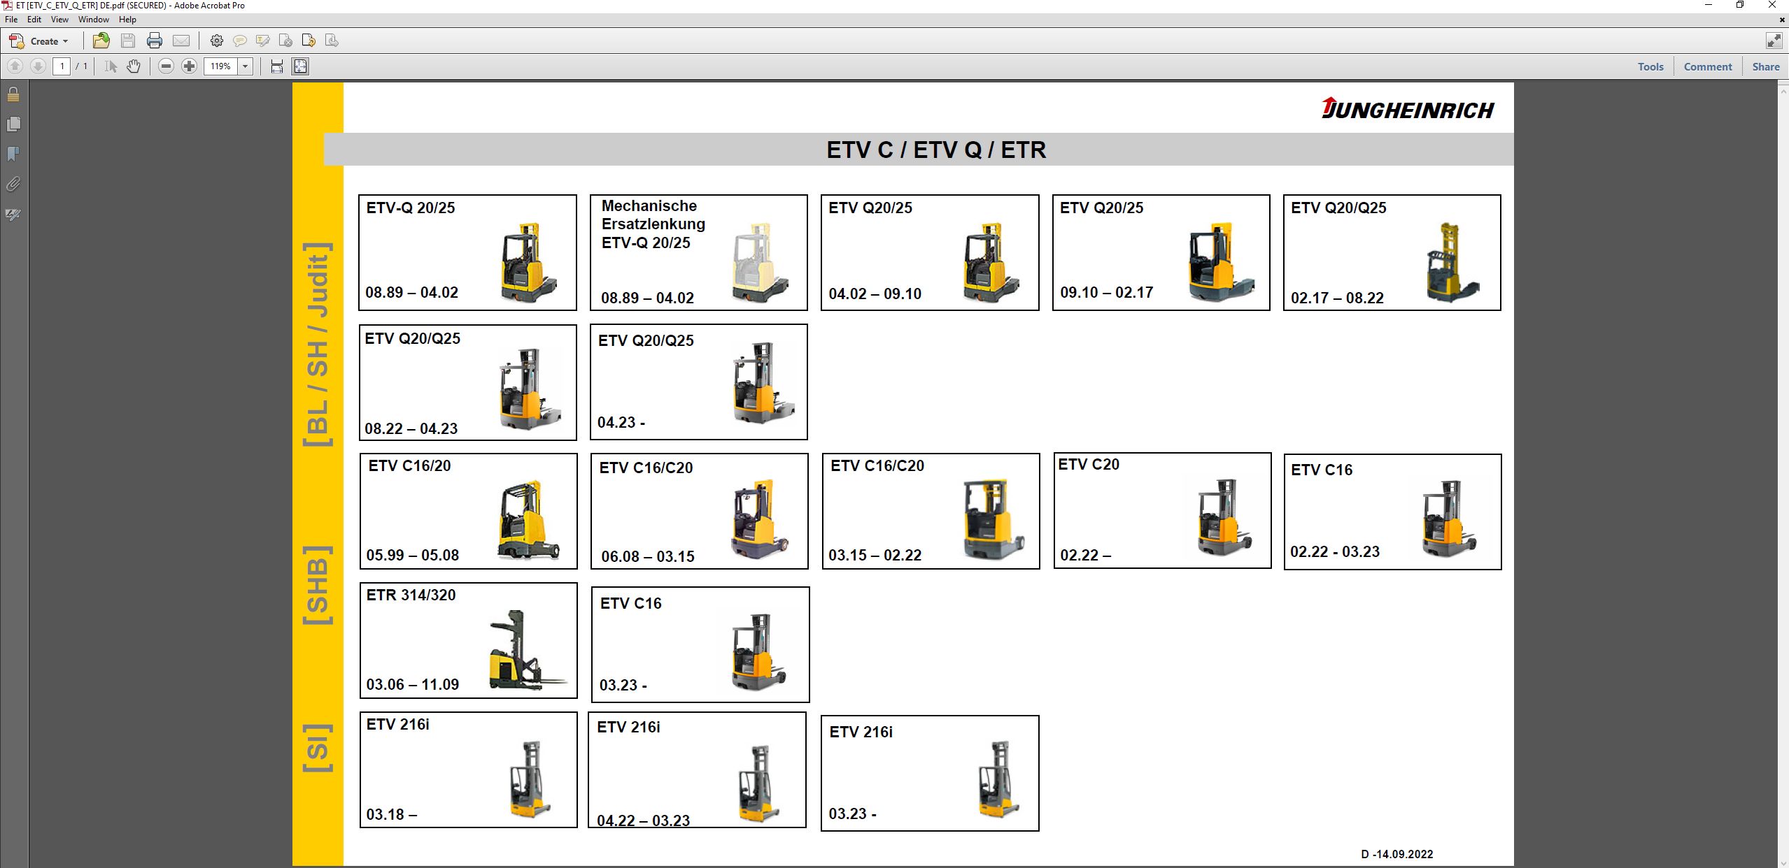1789x868 pixels.
Task: Open ETV C16/C20 03.15 – 02.22 card
Action: point(931,511)
